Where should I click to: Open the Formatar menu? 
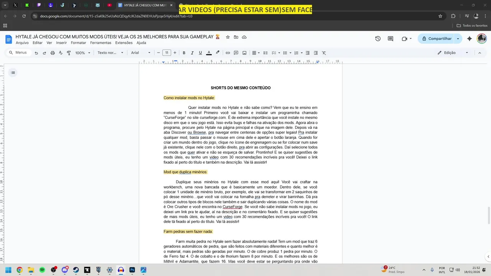tap(79, 43)
